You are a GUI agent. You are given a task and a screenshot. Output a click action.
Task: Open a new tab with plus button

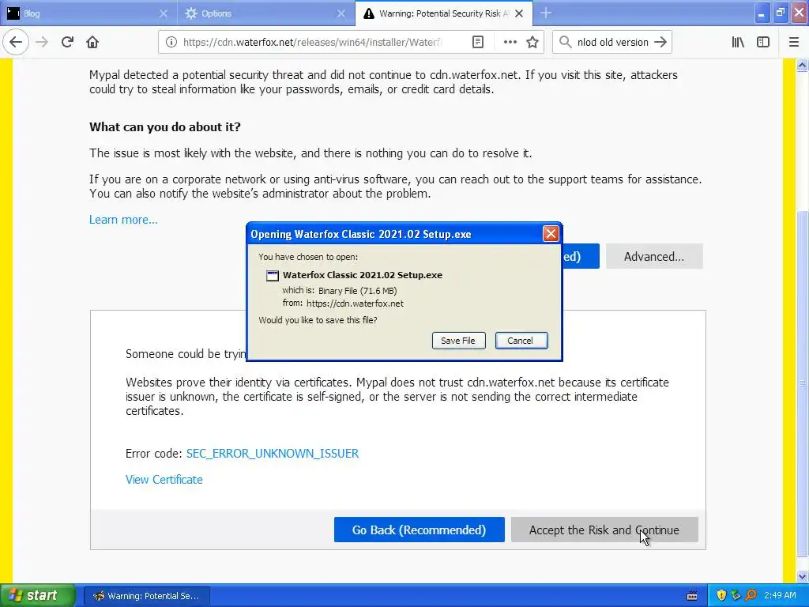point(546,13)
